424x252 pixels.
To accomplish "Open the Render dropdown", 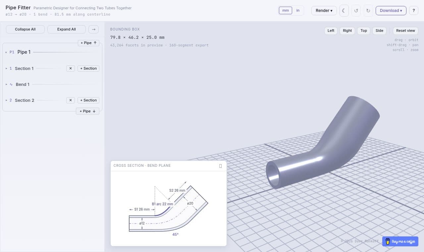I will pos(324,11).
